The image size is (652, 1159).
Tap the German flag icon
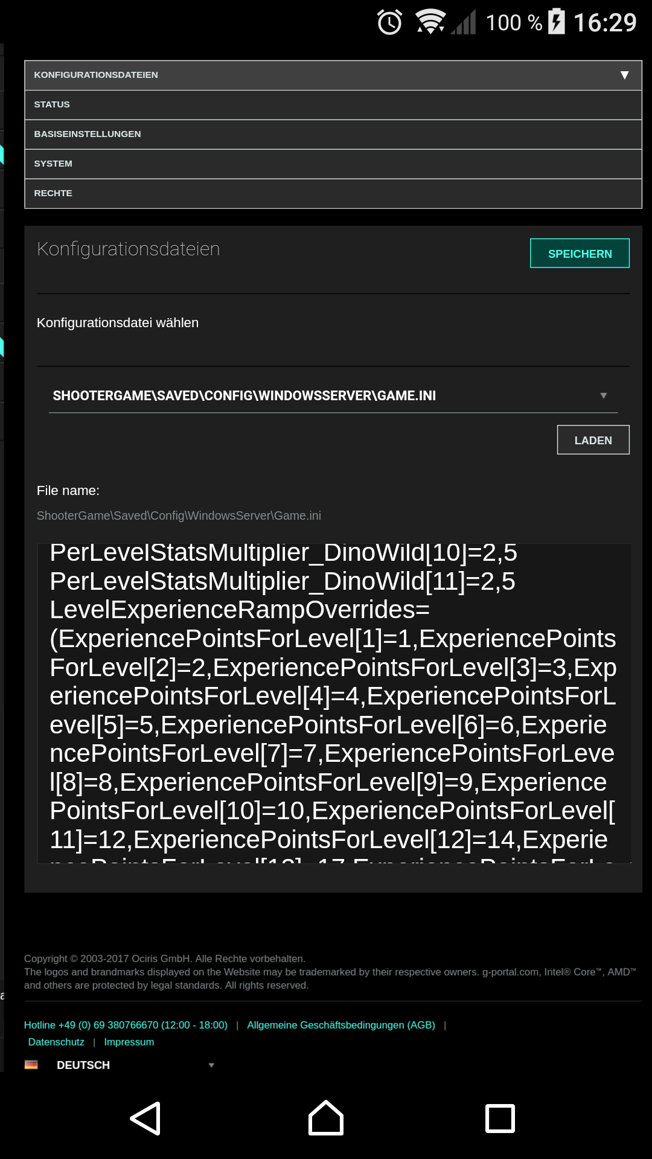coord(31,1065)
